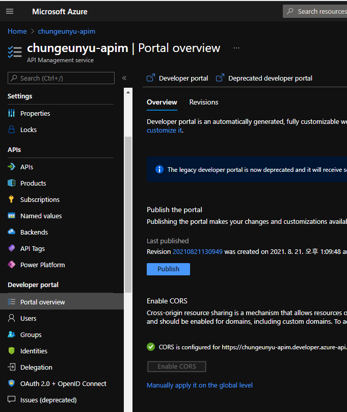This screenshot has height=412, width=347.
Task: Click the magnifier icon in top search
Action: pyautogui.click(x=290, y=11)
